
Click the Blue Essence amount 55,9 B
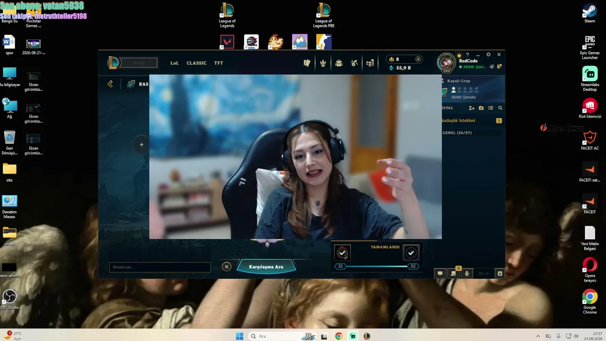pos(403,68)
